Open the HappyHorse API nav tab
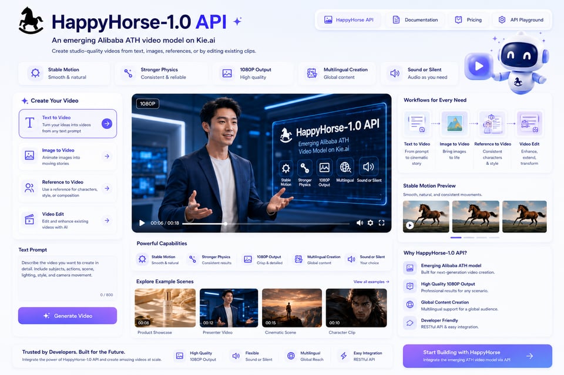The width and height of the screenshot is (564, 375). point(348,20)
